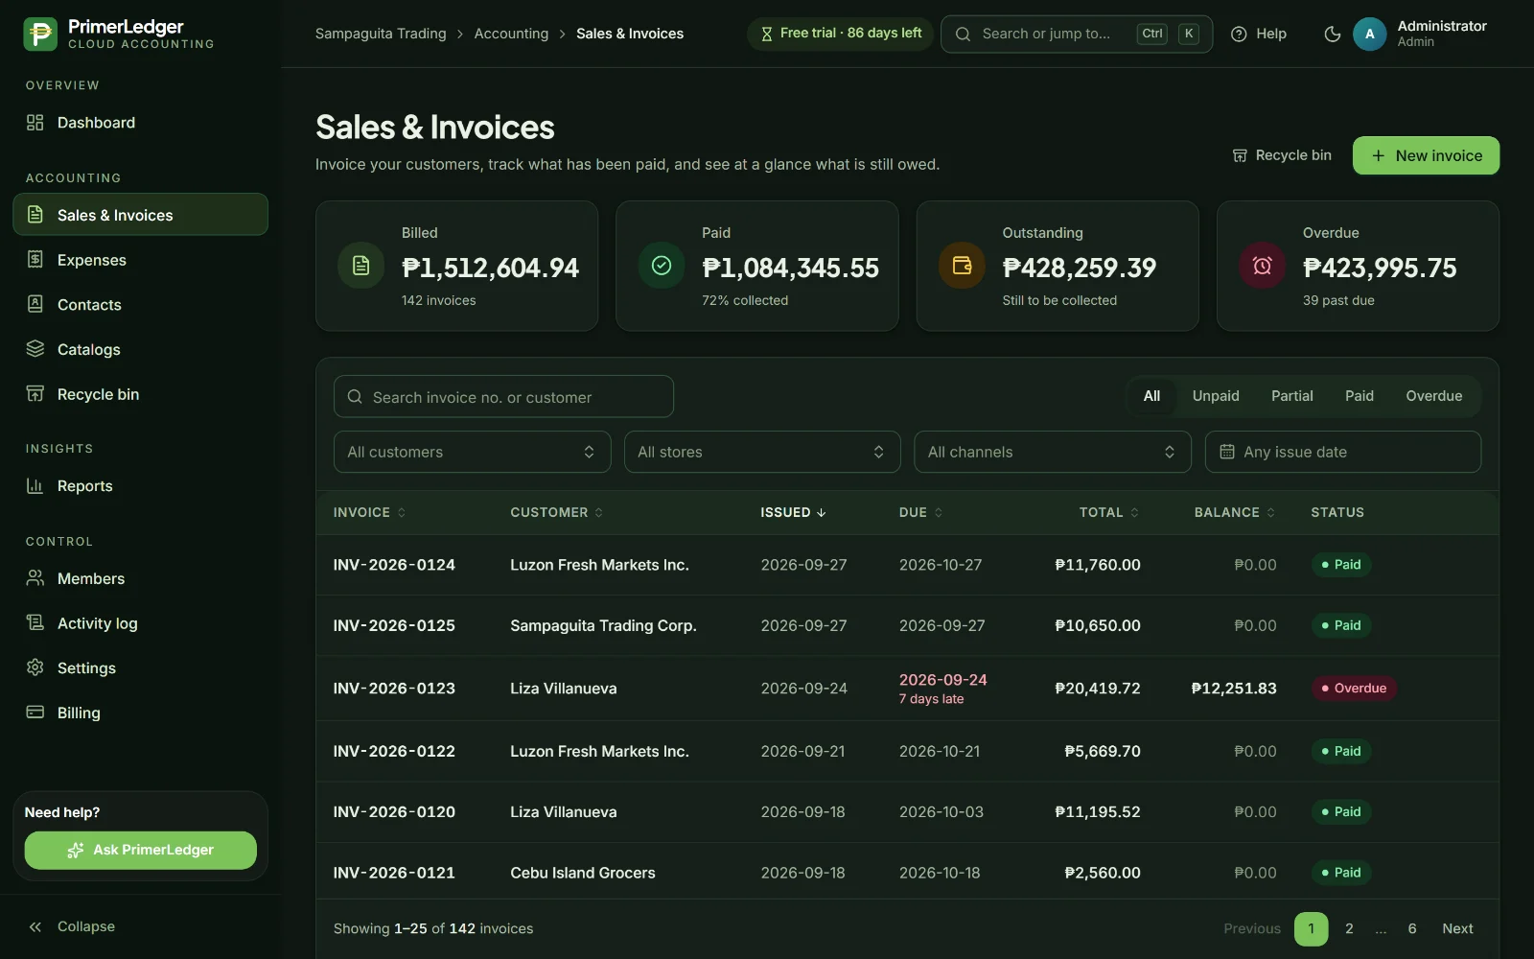
Task: Open the All stores dropdown
Action: point(762,452)
